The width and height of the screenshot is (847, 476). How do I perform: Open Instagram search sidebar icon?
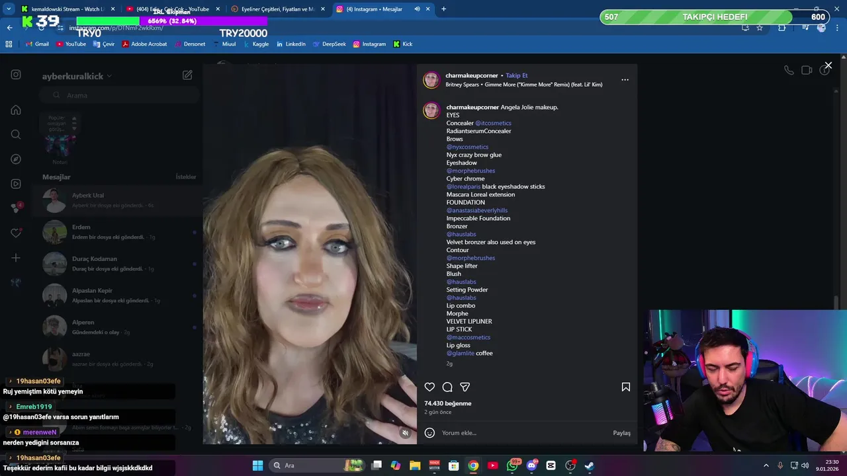16,134
